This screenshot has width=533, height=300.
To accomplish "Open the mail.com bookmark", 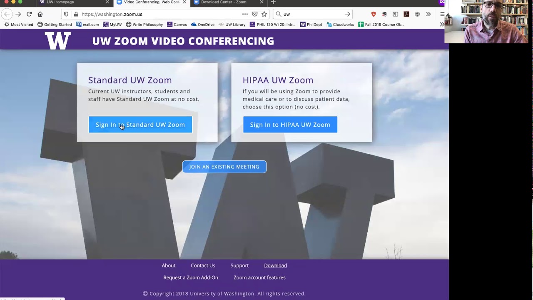I will click(x=87, y=25).
